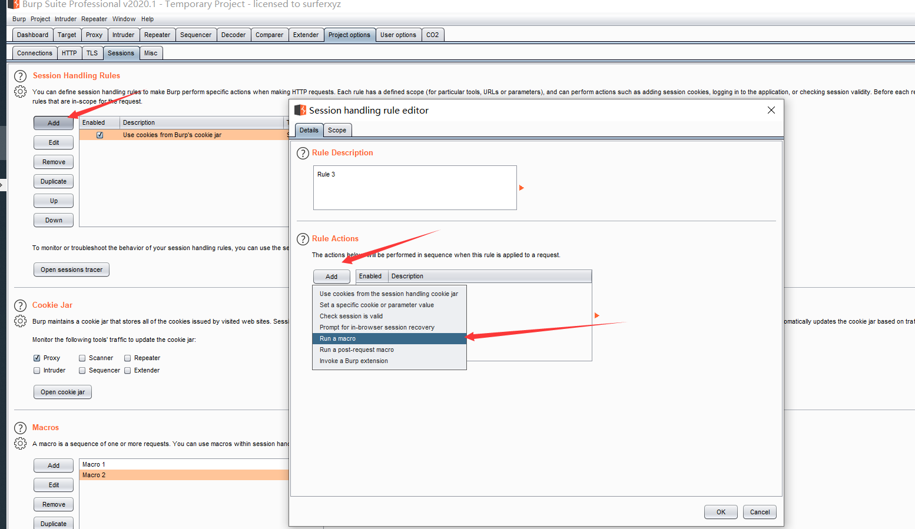Select the Project options tab
This screenshot has width=915, height=529.
(349, 35)
